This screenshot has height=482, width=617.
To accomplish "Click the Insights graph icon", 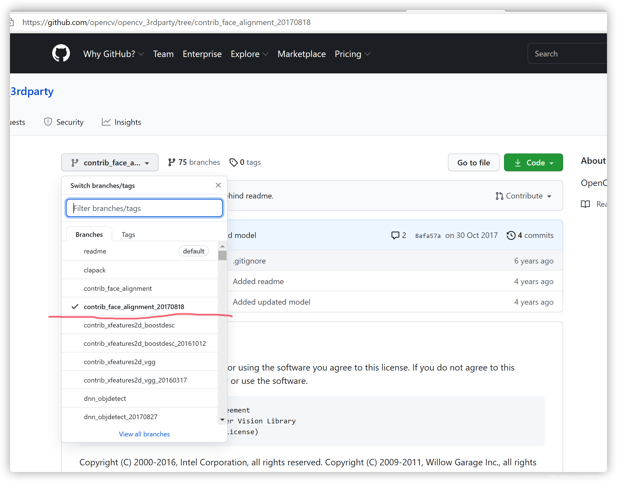I will click(106, 122).
